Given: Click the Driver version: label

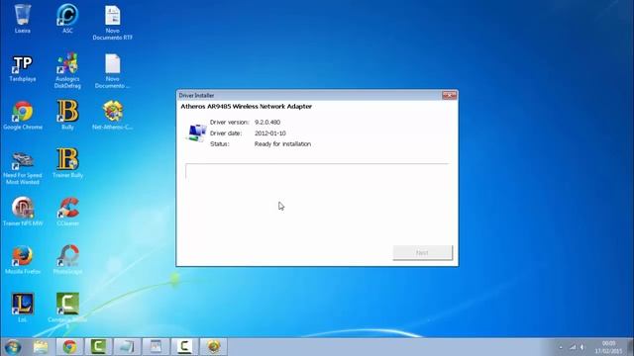Looking at the screenshot, I should point(229,123).
